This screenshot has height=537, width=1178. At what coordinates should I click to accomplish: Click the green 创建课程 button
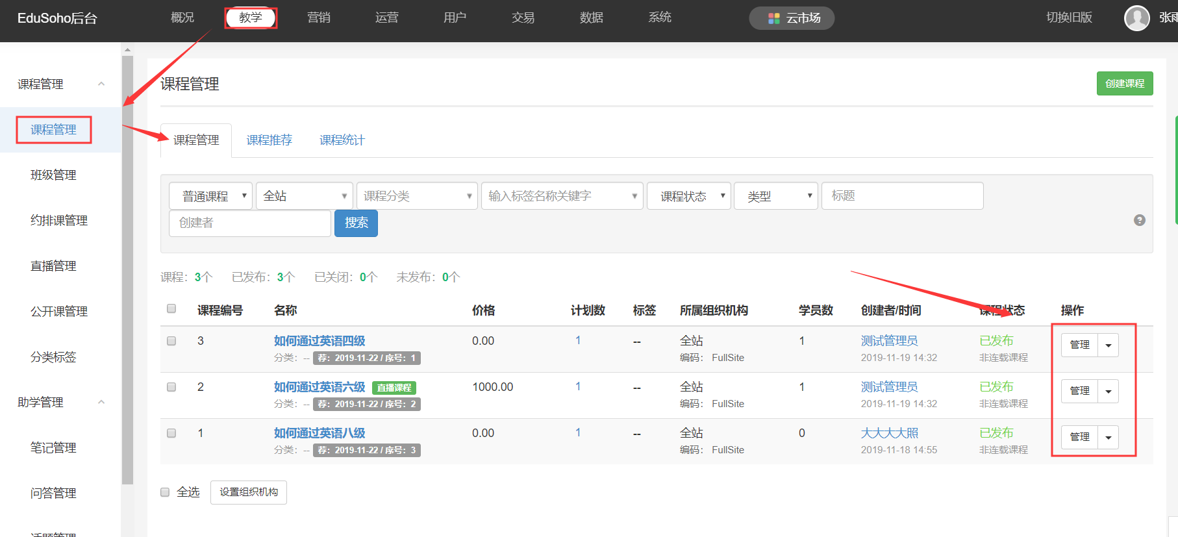(1124, 84)
